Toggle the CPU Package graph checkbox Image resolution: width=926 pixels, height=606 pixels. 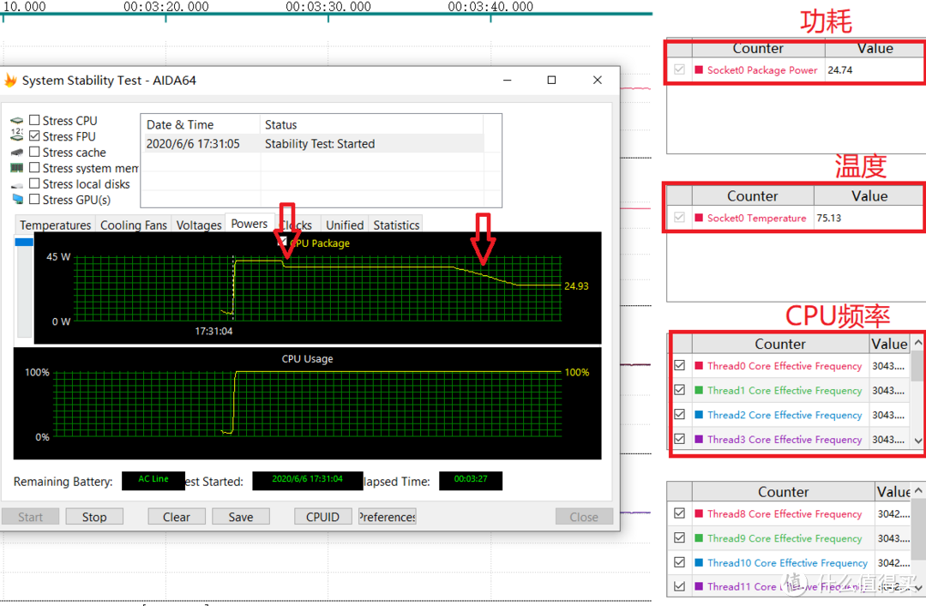[x=282, y=243]
